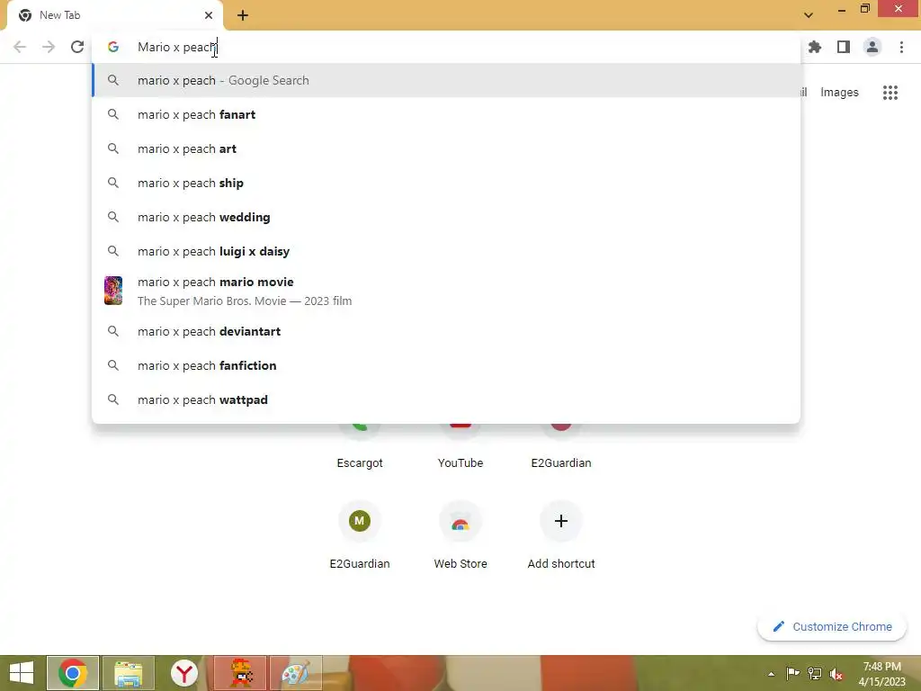Choose suggestion mario x peach fanfiction
921x691 pixels.
click(446, 365)
